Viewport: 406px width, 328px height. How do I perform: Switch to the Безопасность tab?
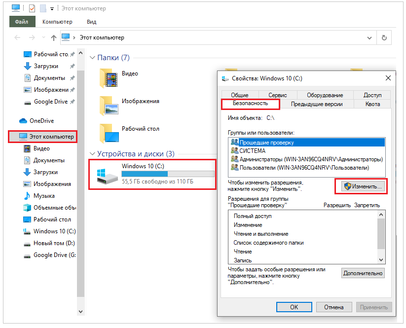(x=251, y=104)
